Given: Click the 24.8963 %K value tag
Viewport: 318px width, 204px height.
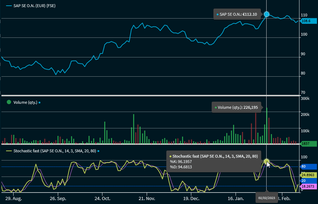Looking at the screenshot, I should point(308,175).
